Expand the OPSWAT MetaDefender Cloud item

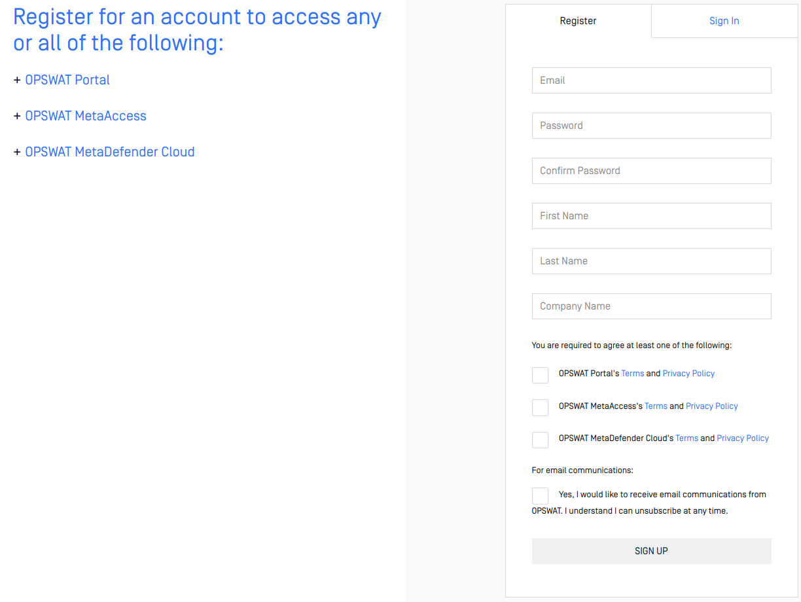click(104, 152)
